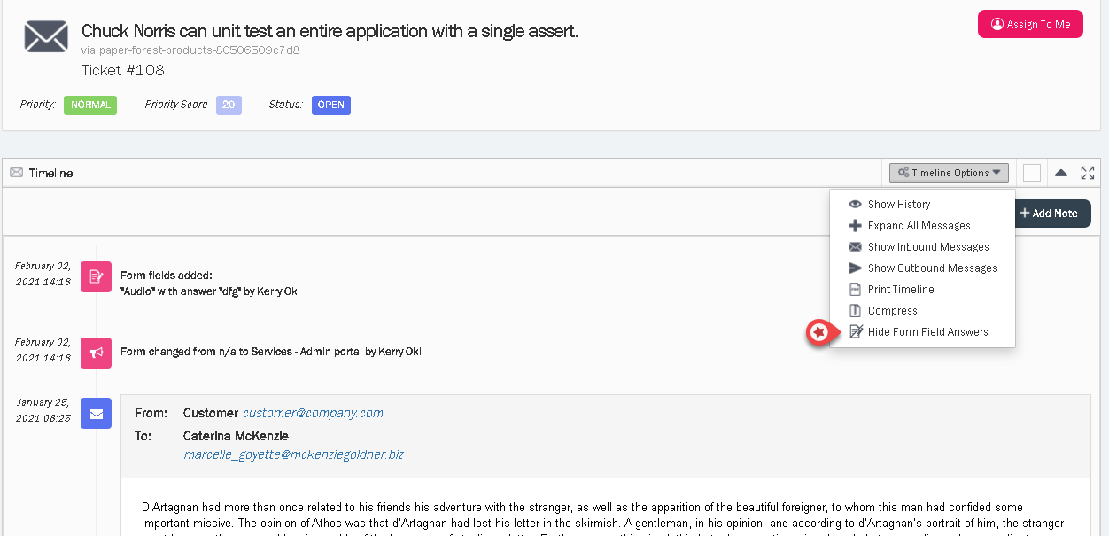Open customer@company.com email link

tap(313, 413)
